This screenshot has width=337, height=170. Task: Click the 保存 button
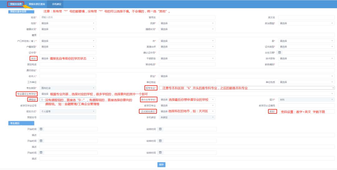click(161, 165)
